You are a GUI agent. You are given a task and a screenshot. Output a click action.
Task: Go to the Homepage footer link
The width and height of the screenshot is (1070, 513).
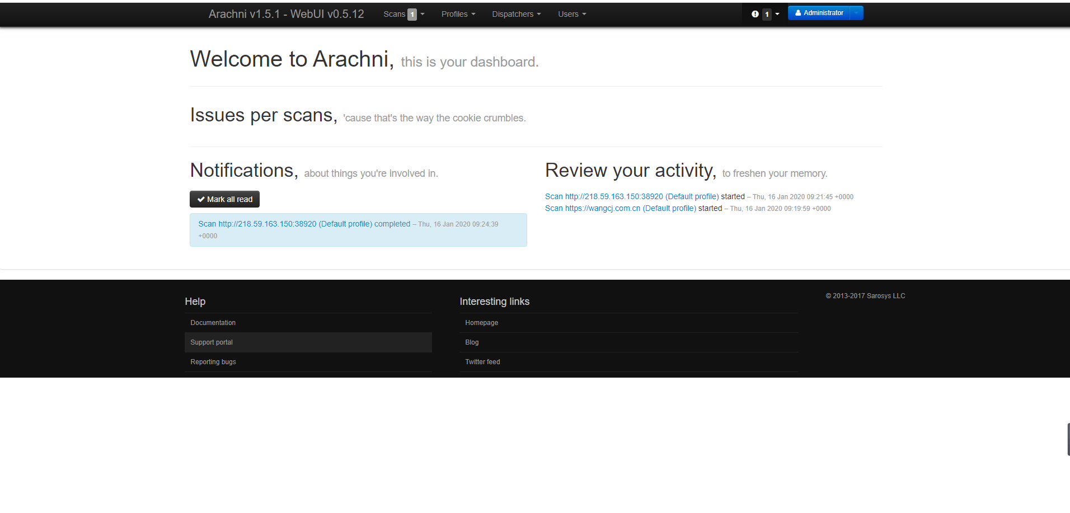481,323
